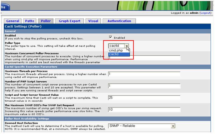
Task: Go to the Visual tab
Action: point(93,21)
